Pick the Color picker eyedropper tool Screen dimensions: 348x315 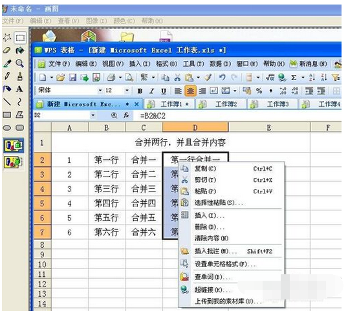pyautogui.click(x=7, y=63)
